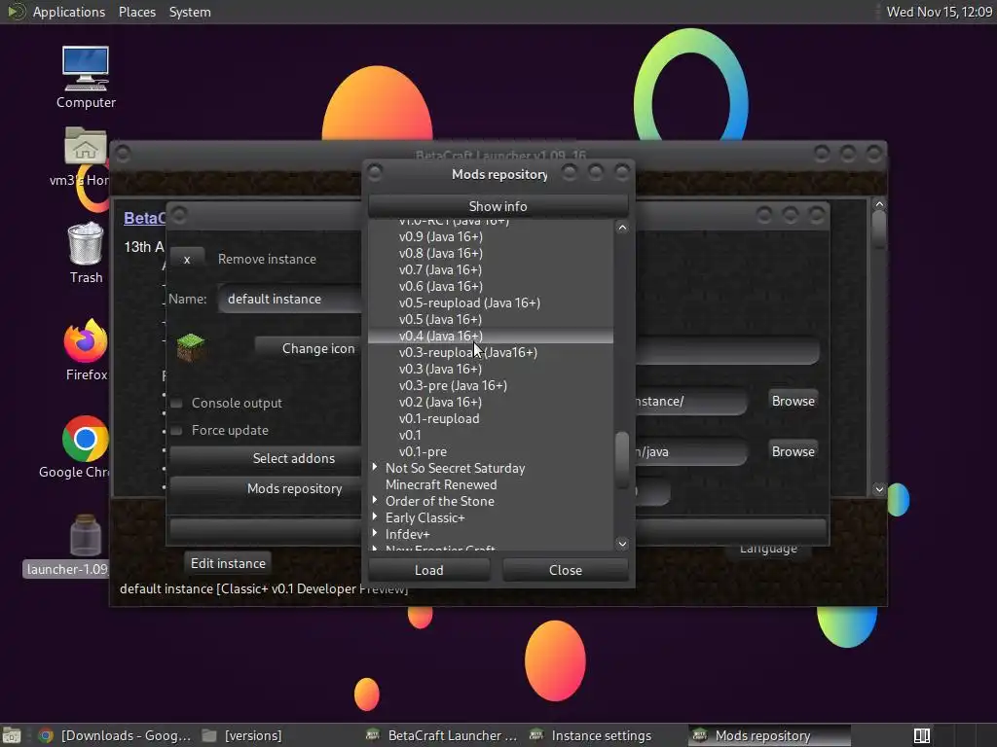Open the Applications menu
This screenshot has width=997, height=747.
[69, 12]
